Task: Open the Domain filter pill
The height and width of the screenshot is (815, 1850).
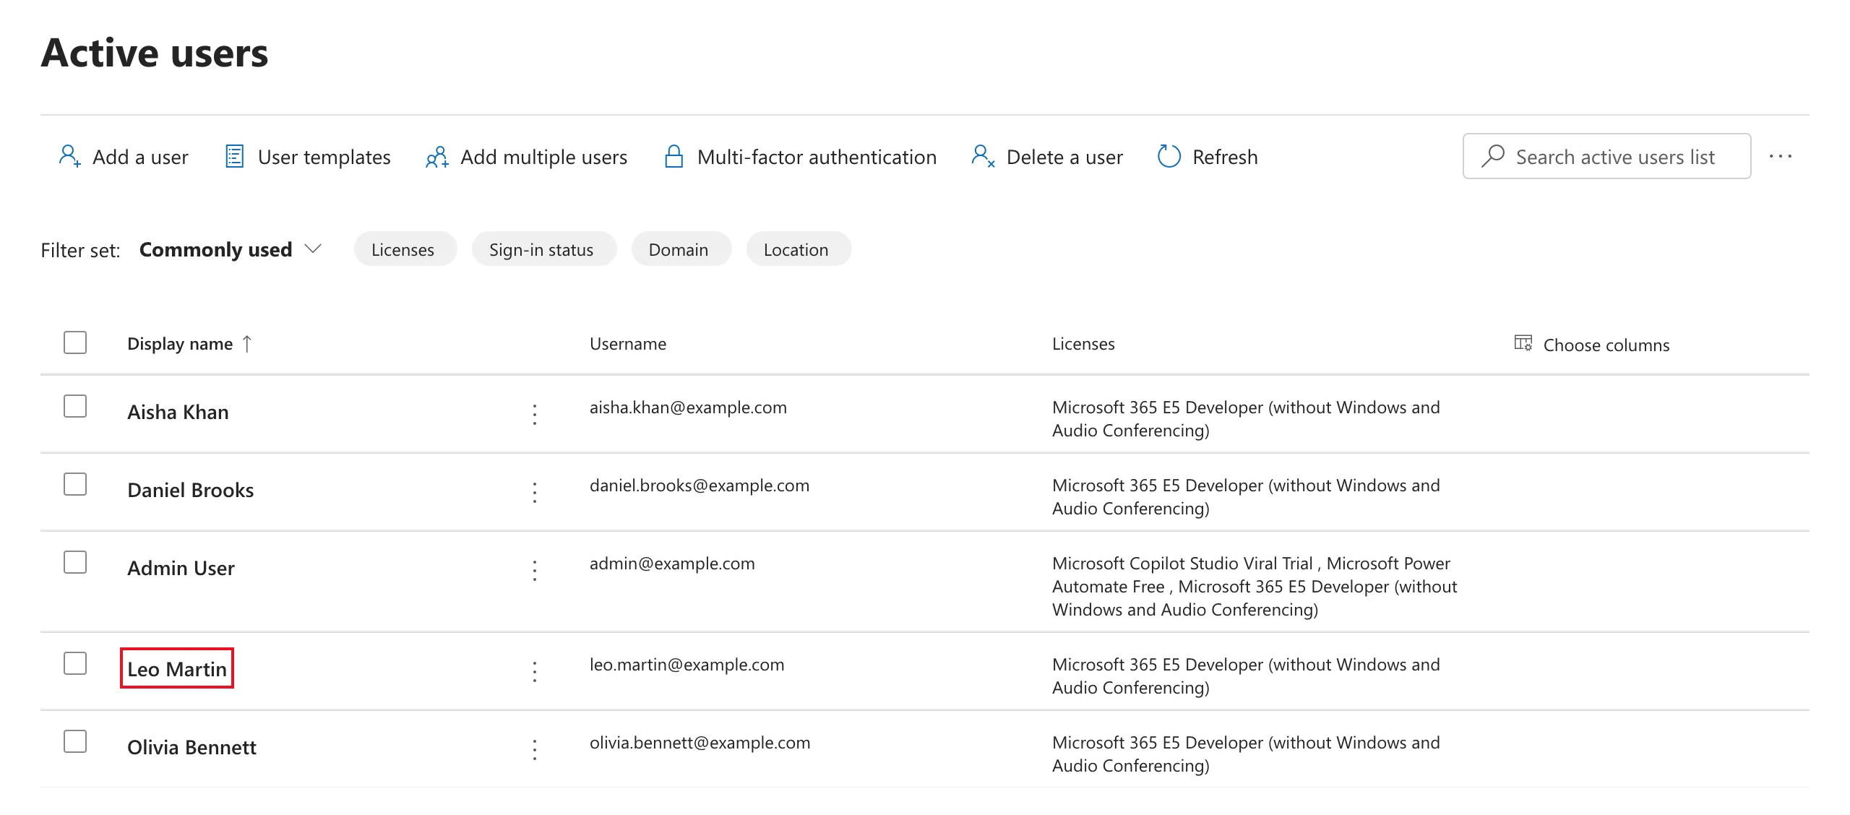Action: [681, 249]
